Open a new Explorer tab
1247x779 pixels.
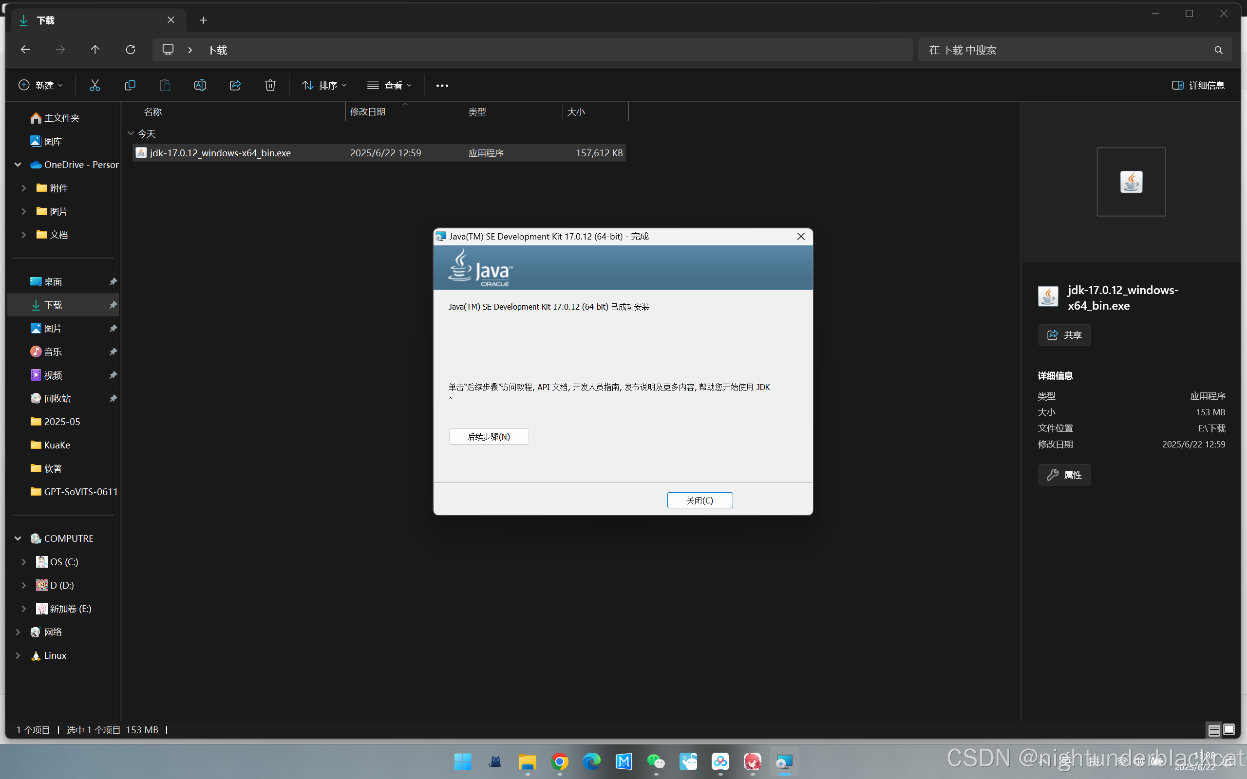coord(203,20)
